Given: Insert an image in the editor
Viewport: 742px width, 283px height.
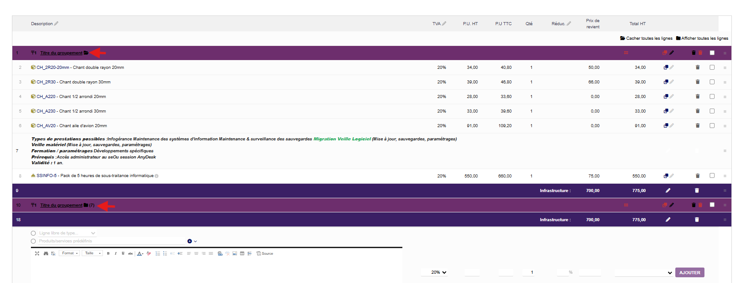Looking at the screenshot, I should 235,253.
